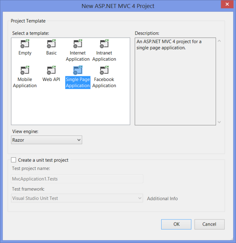This screenshot has width=236, height=243.
Task: Enable Create a unit test project
Action: (x=13, y=160)
